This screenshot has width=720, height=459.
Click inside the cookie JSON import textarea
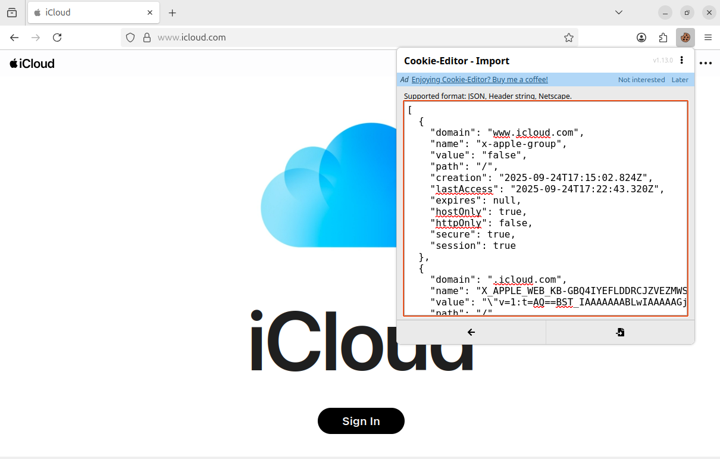click(x=546, y=208)
